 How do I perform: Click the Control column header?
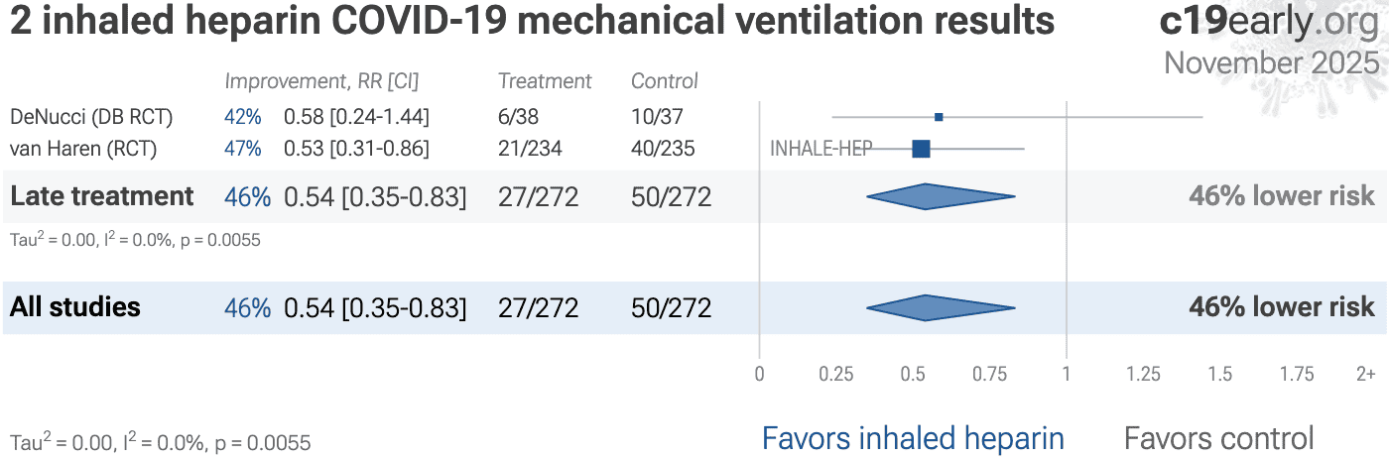(665, 81)
